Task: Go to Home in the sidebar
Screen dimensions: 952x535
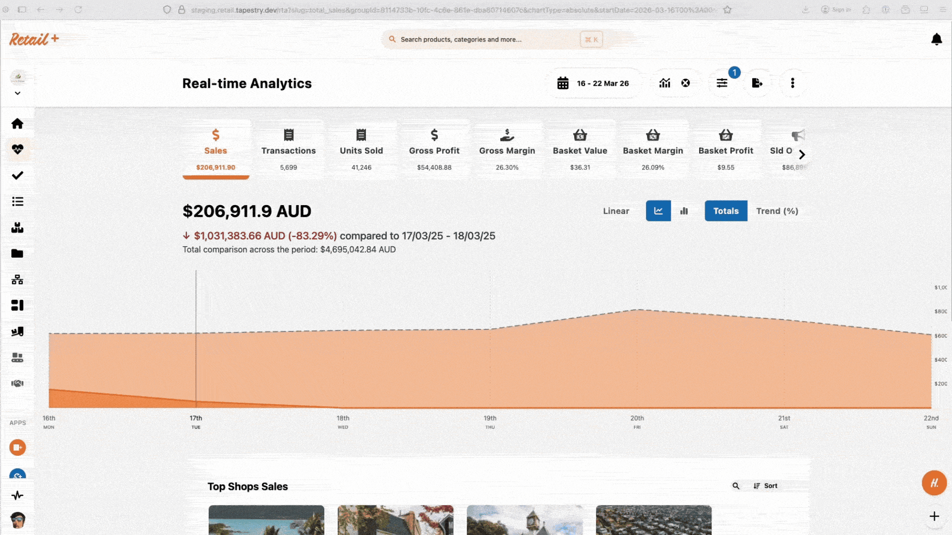Action: point(17,123)
